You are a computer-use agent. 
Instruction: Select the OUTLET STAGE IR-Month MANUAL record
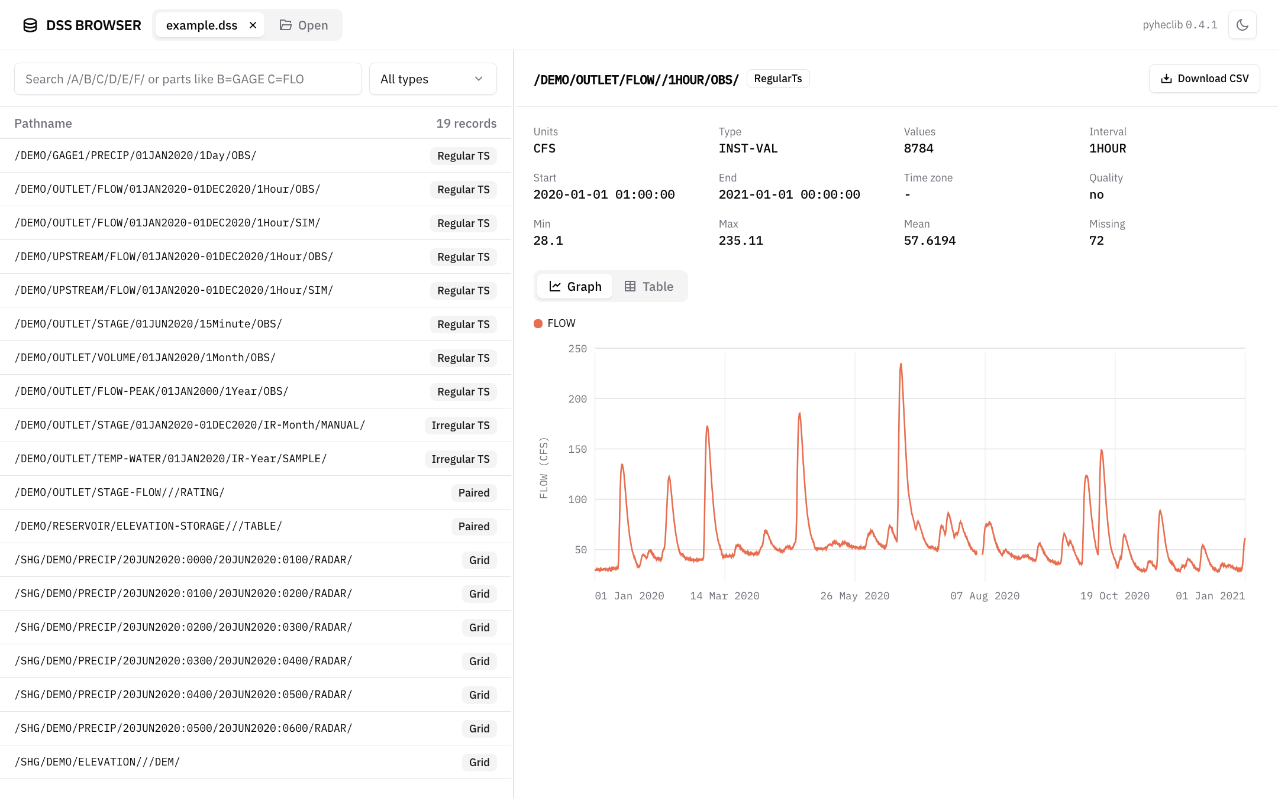click(256, 425)
